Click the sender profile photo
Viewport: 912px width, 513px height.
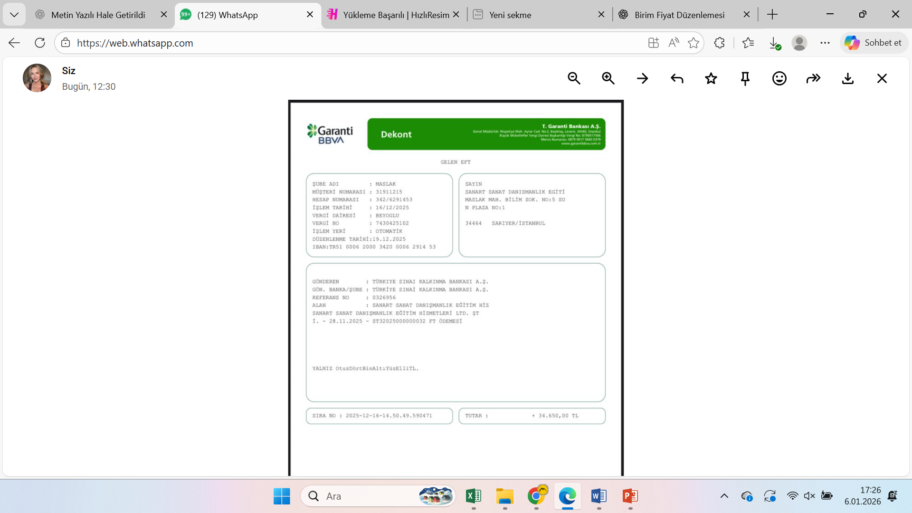point(37,78)
